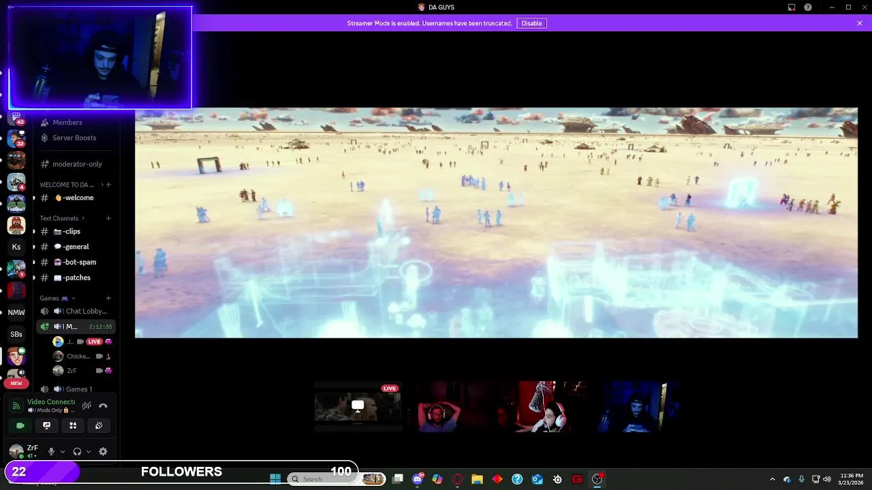This screenshot has width=872, height=490.
Task: Open Server Boosts
Action: [75, 137]
